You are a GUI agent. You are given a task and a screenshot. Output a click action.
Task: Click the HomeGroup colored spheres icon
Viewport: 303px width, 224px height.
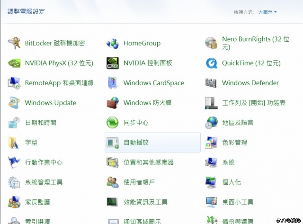113,43
